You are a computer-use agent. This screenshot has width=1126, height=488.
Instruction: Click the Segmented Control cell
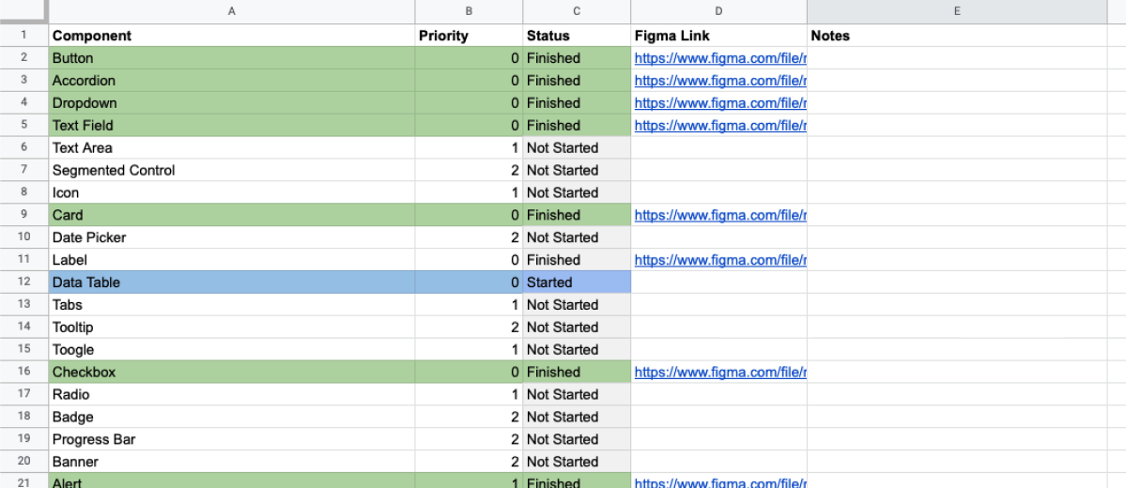tap(231, 170)
